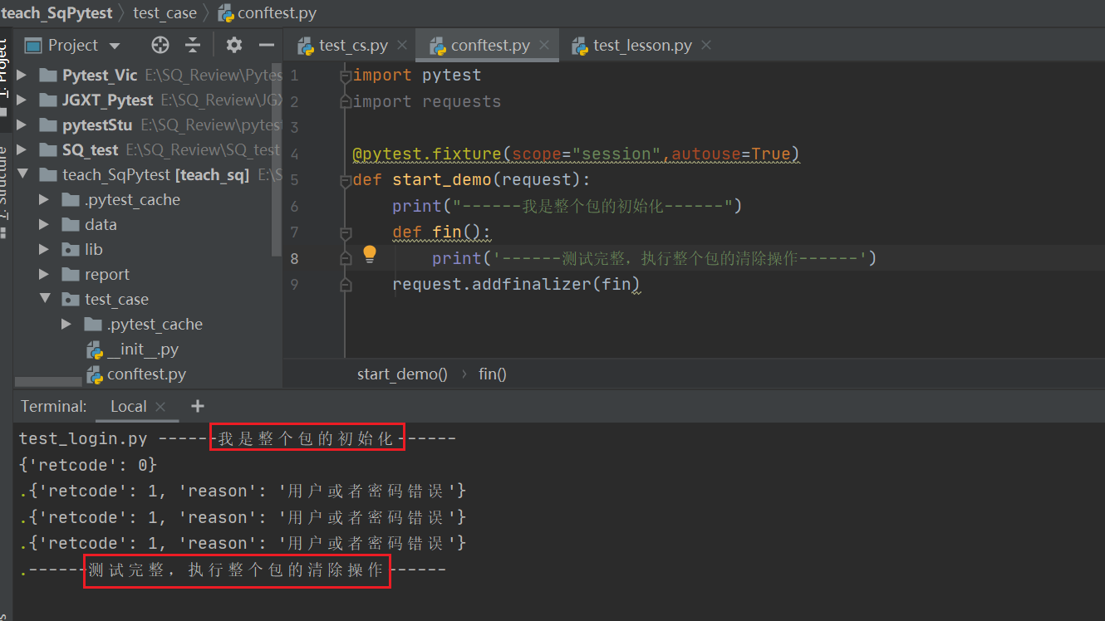Open Project panel settings gear
The image size is (1105, 621).
point(234,45)
